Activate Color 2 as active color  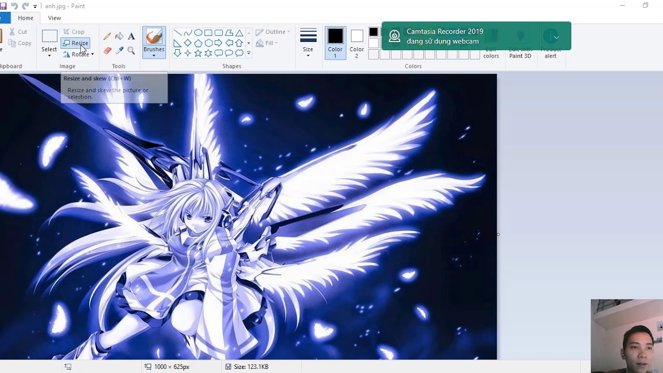pyautogui.click(x=356, y=42)
